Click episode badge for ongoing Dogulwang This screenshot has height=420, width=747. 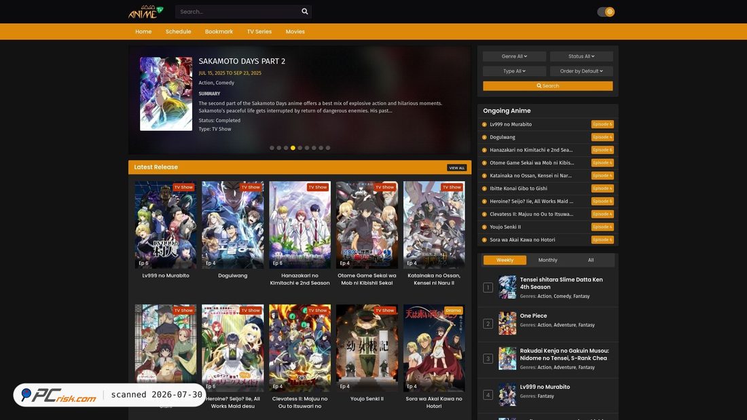coord(602,137)
